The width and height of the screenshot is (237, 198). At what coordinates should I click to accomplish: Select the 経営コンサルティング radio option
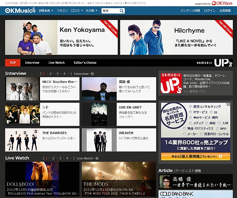pyautogui.click(x=190, y=107)
